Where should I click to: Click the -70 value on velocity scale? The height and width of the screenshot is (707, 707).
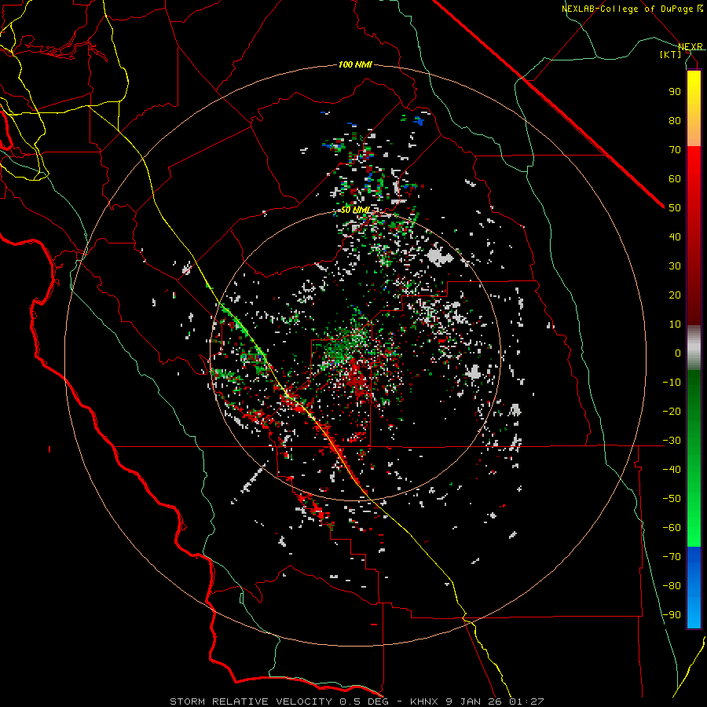(672, 557)
